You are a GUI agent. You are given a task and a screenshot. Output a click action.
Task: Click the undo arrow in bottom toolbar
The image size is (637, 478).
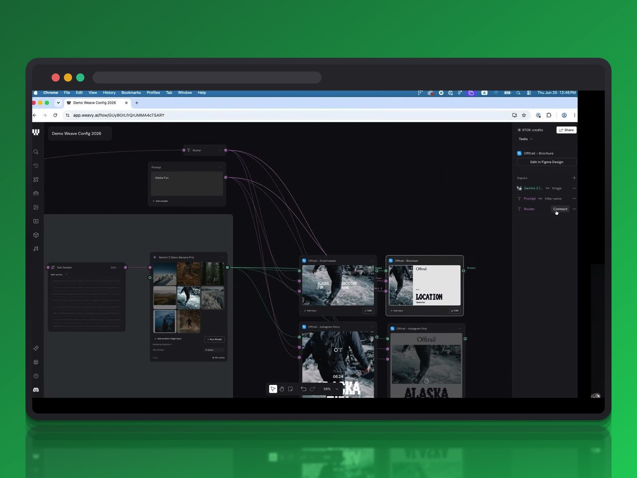coord(304,389)
